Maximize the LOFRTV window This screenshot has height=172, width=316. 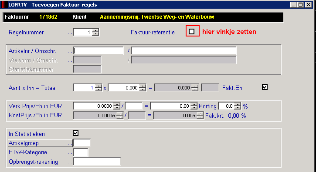click(300, 5)
